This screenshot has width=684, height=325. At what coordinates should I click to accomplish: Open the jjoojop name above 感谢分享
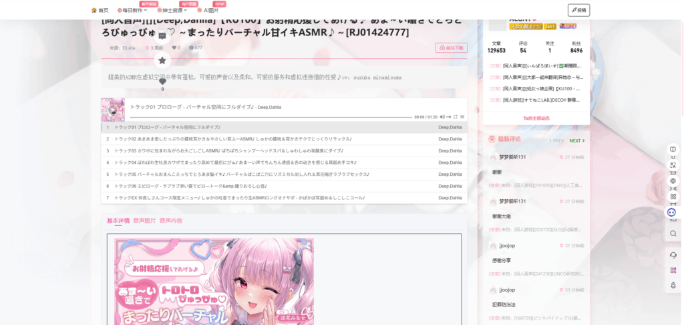tap(507, 245)
